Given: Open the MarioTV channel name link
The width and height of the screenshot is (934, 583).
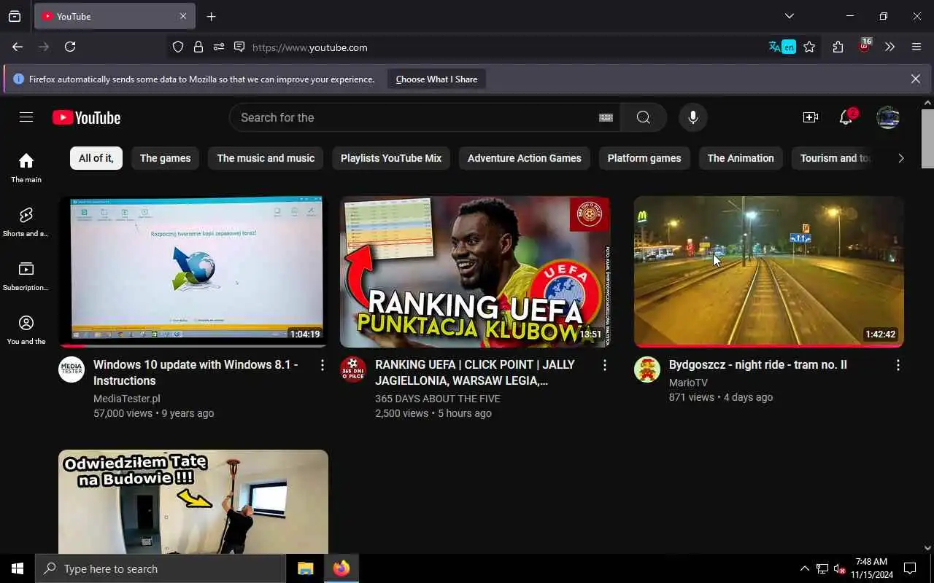Looking at the screenshot, I should (x=688, y=383).
